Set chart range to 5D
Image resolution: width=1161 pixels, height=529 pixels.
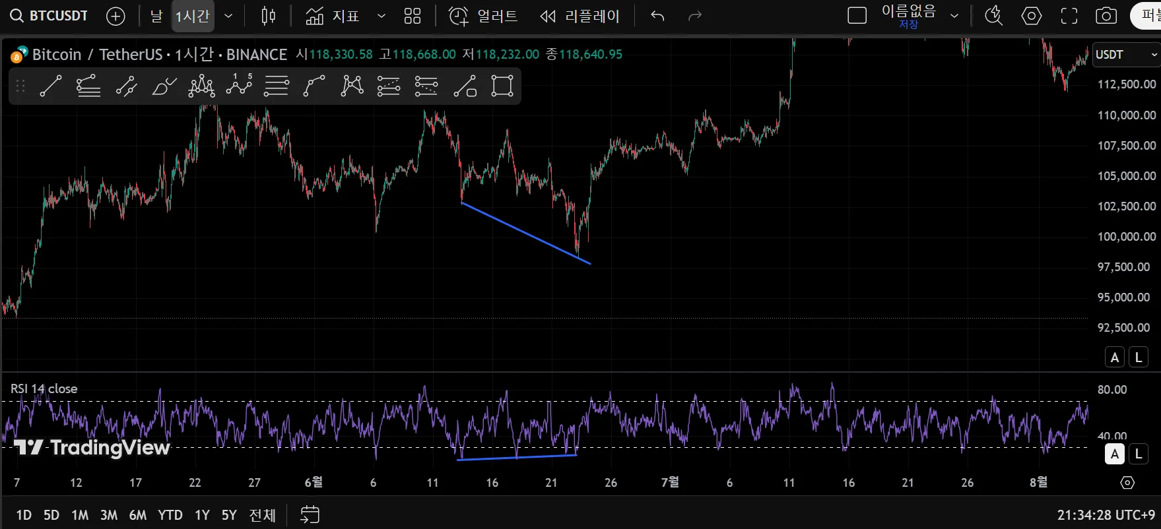coord(51,515)
